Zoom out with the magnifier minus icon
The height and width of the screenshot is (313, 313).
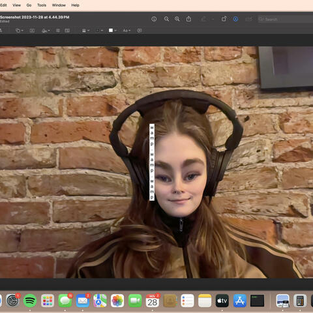166,19
